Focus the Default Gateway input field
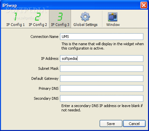This screenshot has width=149, height=131. click(102, 78)
